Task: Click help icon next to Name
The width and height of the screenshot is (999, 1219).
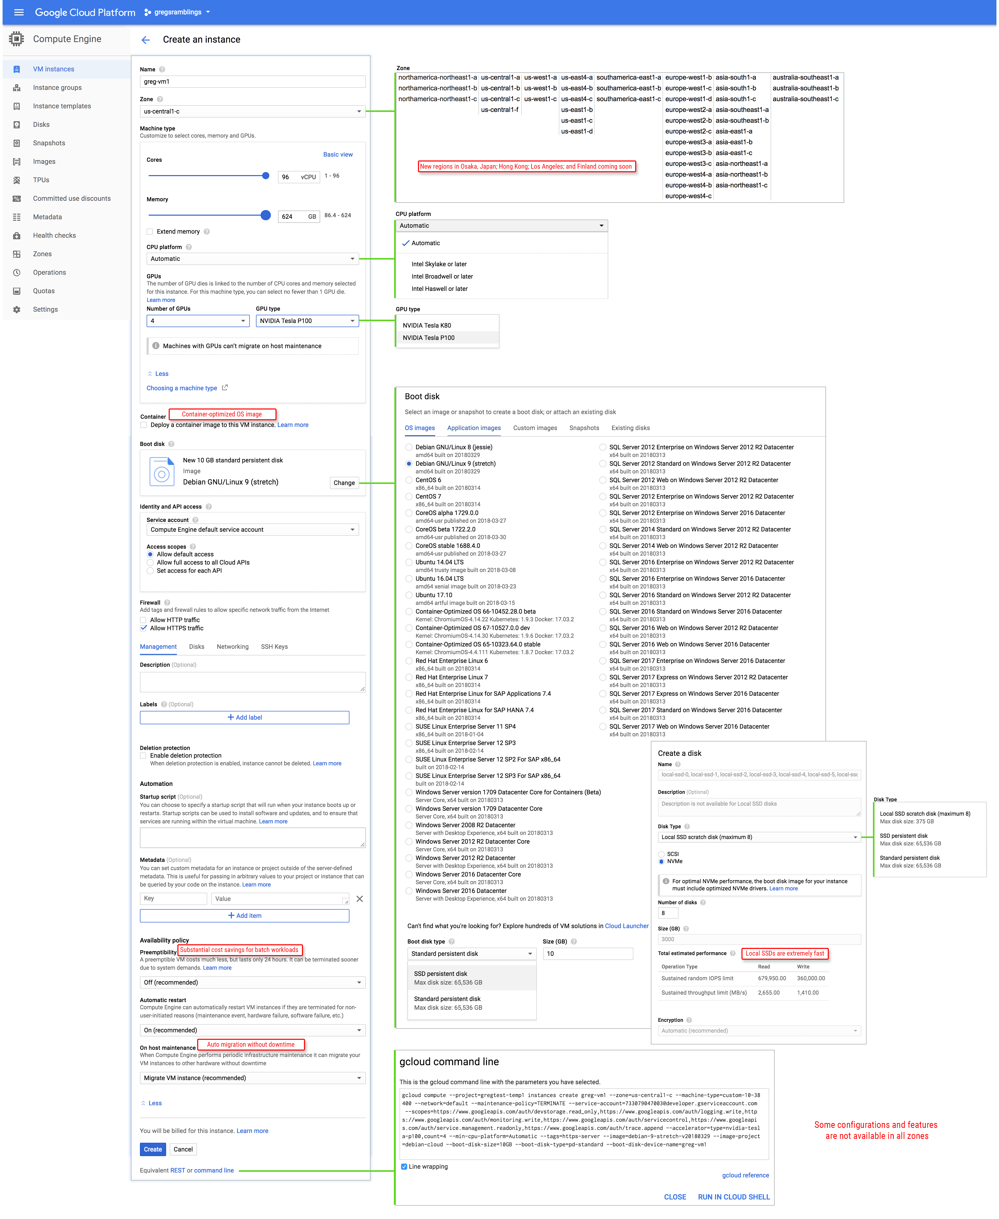Action: click(x=162, y=69)
